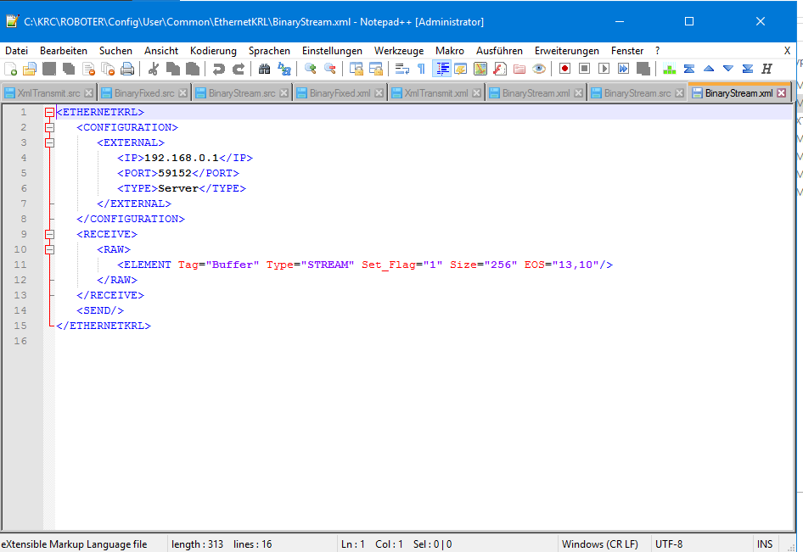803x552 pixels.
Task: Click the synchronize horizontal scrolling icon
Action: 375,69
